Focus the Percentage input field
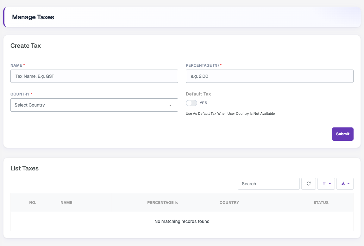Image resolution: width=364 pixels, height=246 pixels. point(269,76)
